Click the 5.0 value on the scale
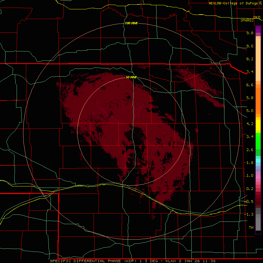The image size is (263, 263). (250, 111)
